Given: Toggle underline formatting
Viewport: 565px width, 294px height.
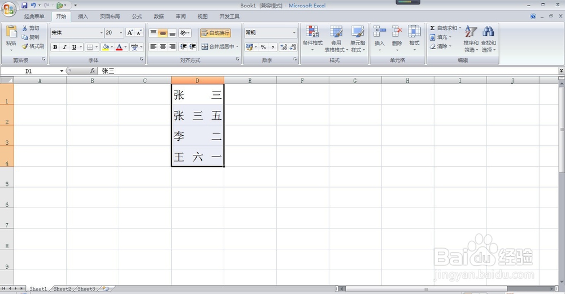Looking at the screenshot, I should point(74,47).
